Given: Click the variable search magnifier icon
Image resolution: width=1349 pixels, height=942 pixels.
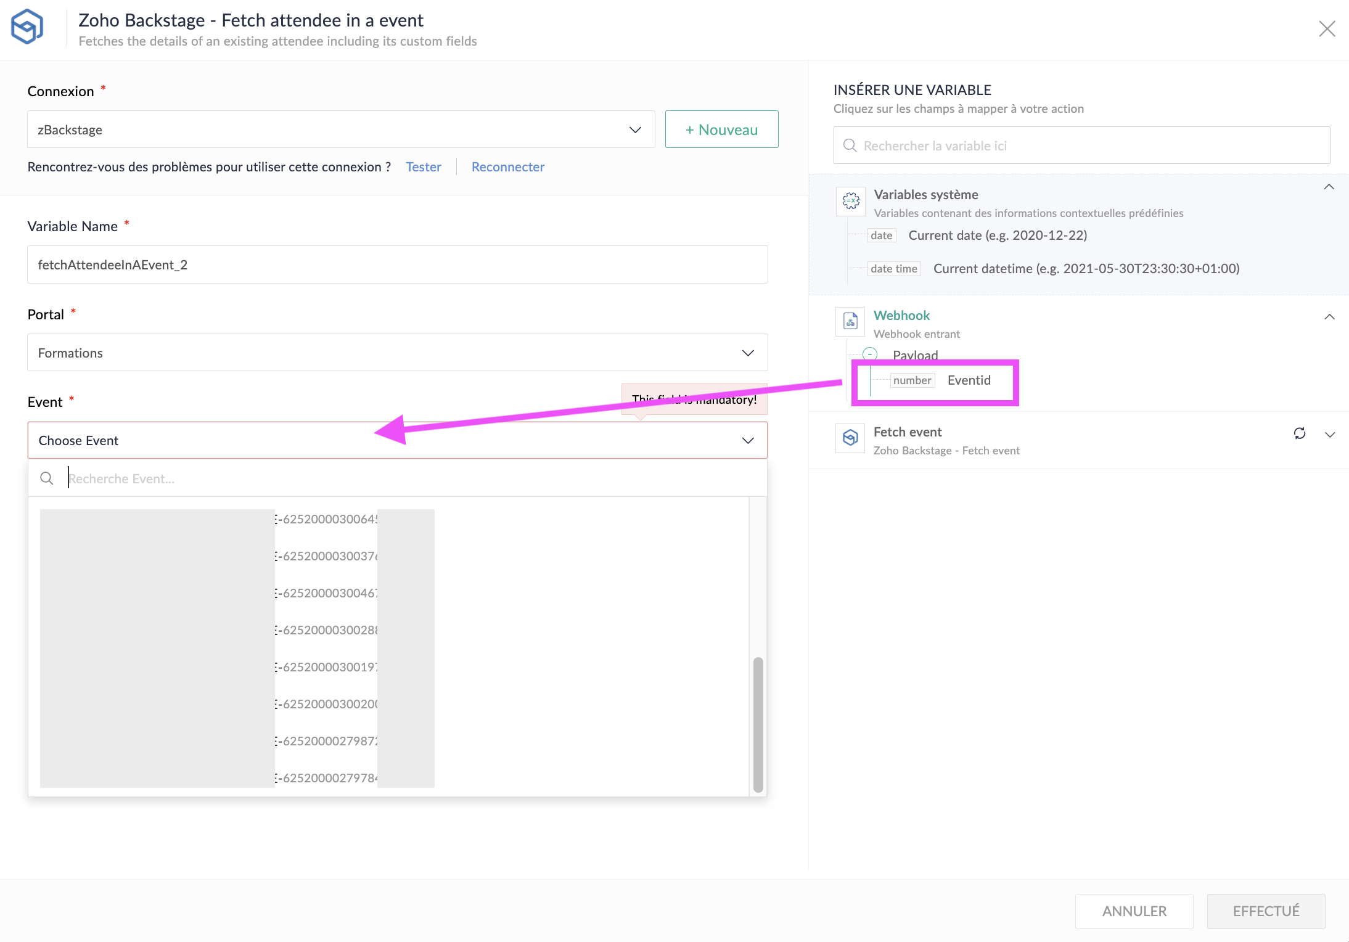Looking at the screenshot, I should (850, 145).
